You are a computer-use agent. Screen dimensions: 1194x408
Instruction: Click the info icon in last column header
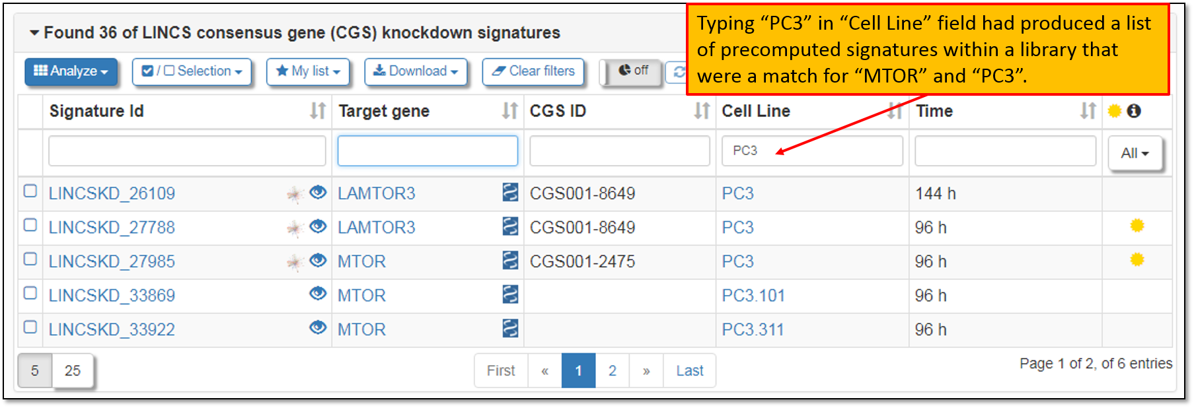tap(1134, 111)
